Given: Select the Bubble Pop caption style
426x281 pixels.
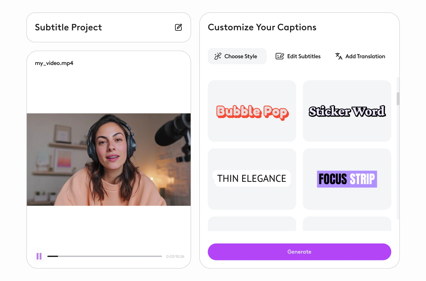Looking at the screenshot, I should [x=252, y=111].
